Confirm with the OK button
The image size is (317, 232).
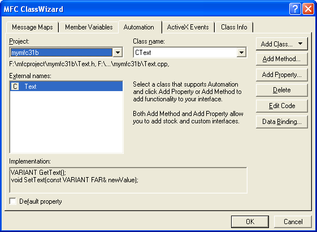(250, 222)
